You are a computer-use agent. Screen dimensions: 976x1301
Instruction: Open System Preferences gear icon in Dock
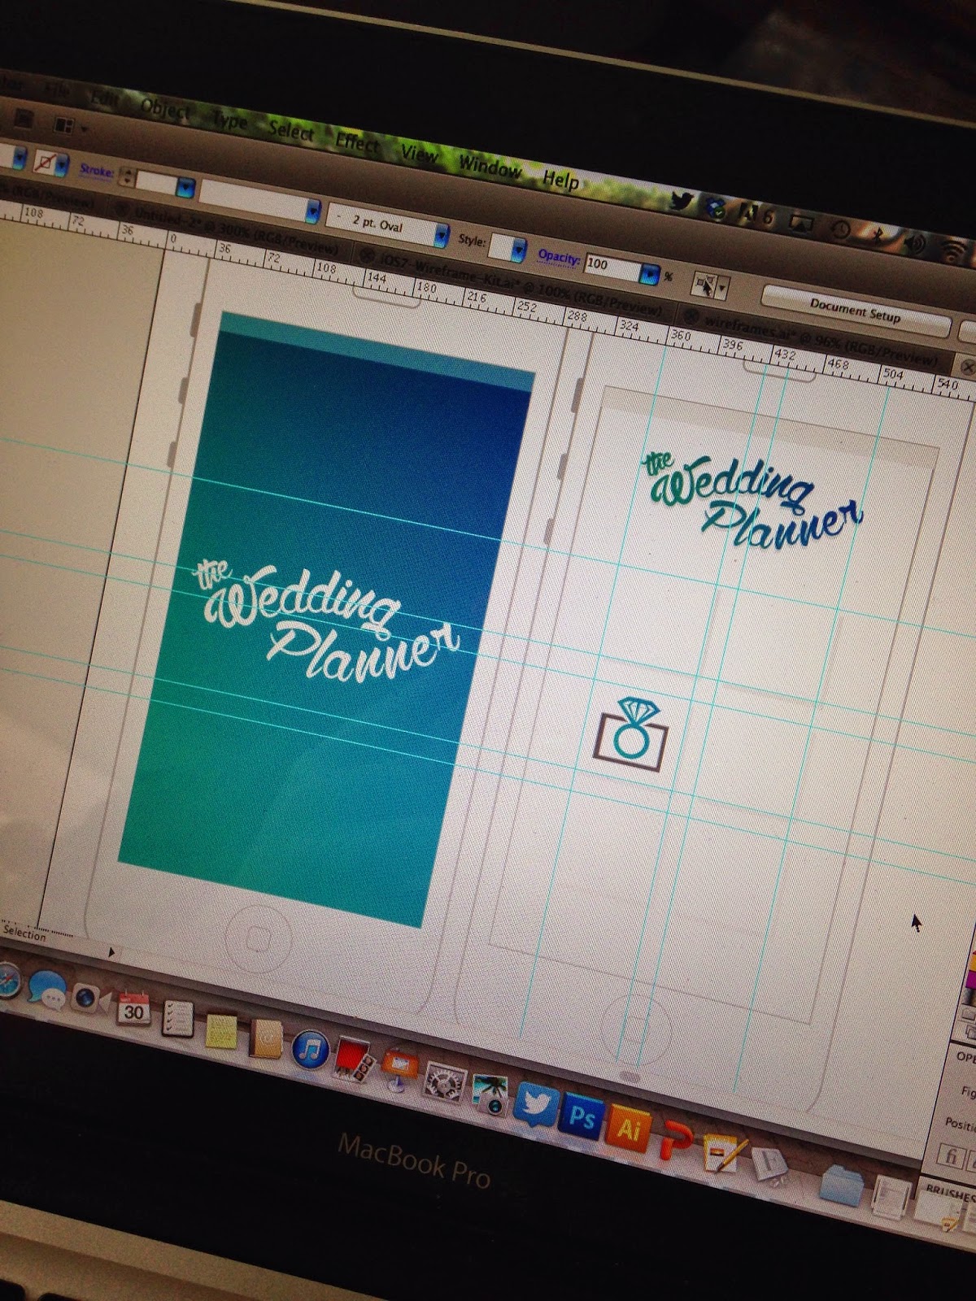click(444, 1084)
